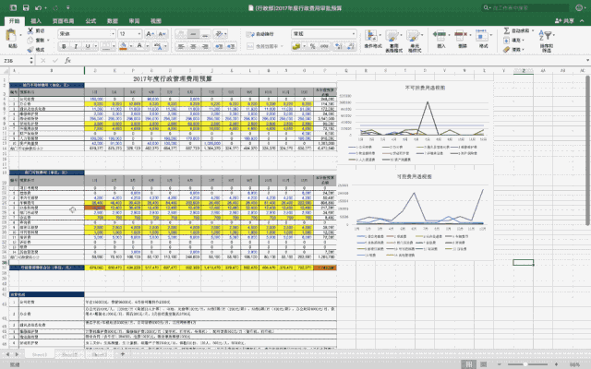Toggle align text right

205,46
